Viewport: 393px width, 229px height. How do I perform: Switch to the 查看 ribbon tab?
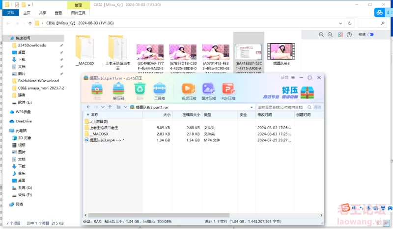(x=58, y=13)
